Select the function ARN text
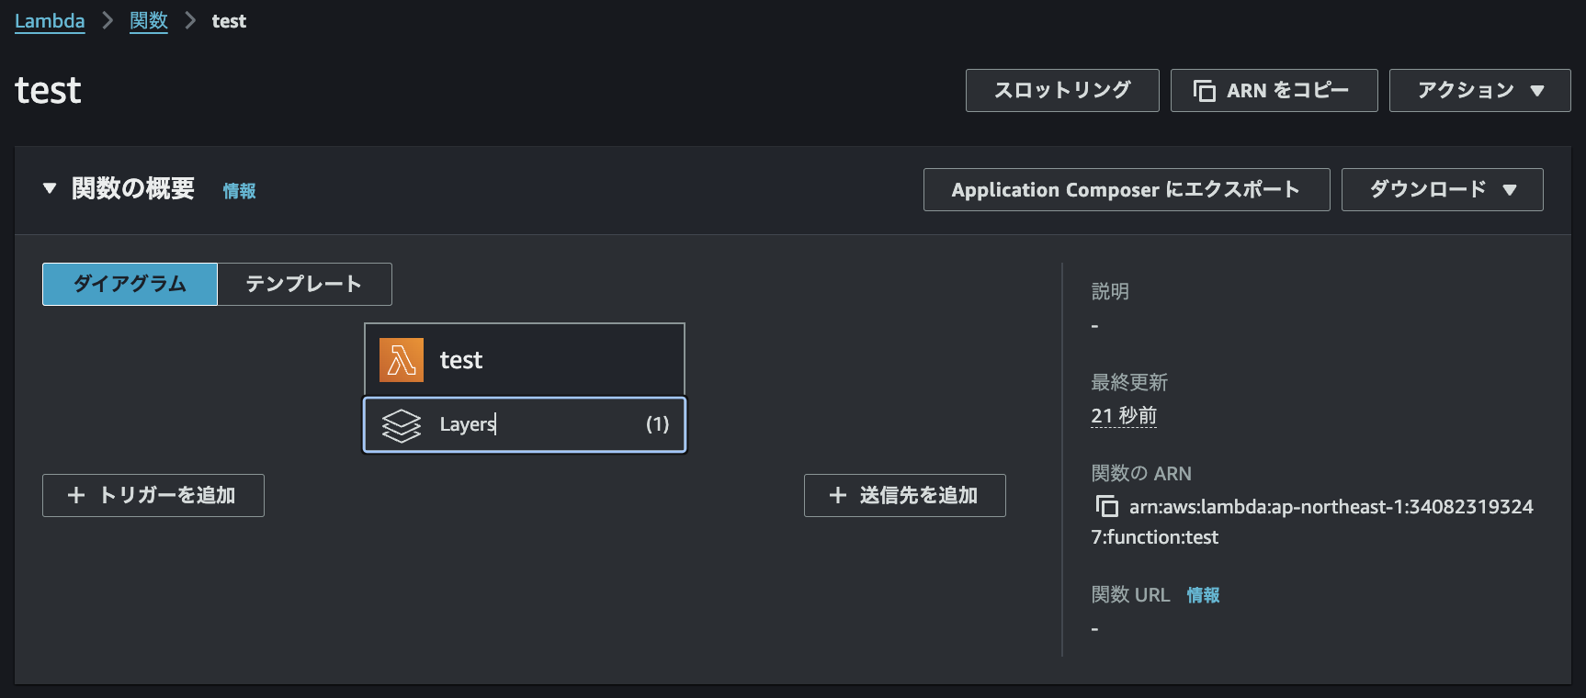1586x698 pixels. pyautogui.click(x=1312, y=522)
